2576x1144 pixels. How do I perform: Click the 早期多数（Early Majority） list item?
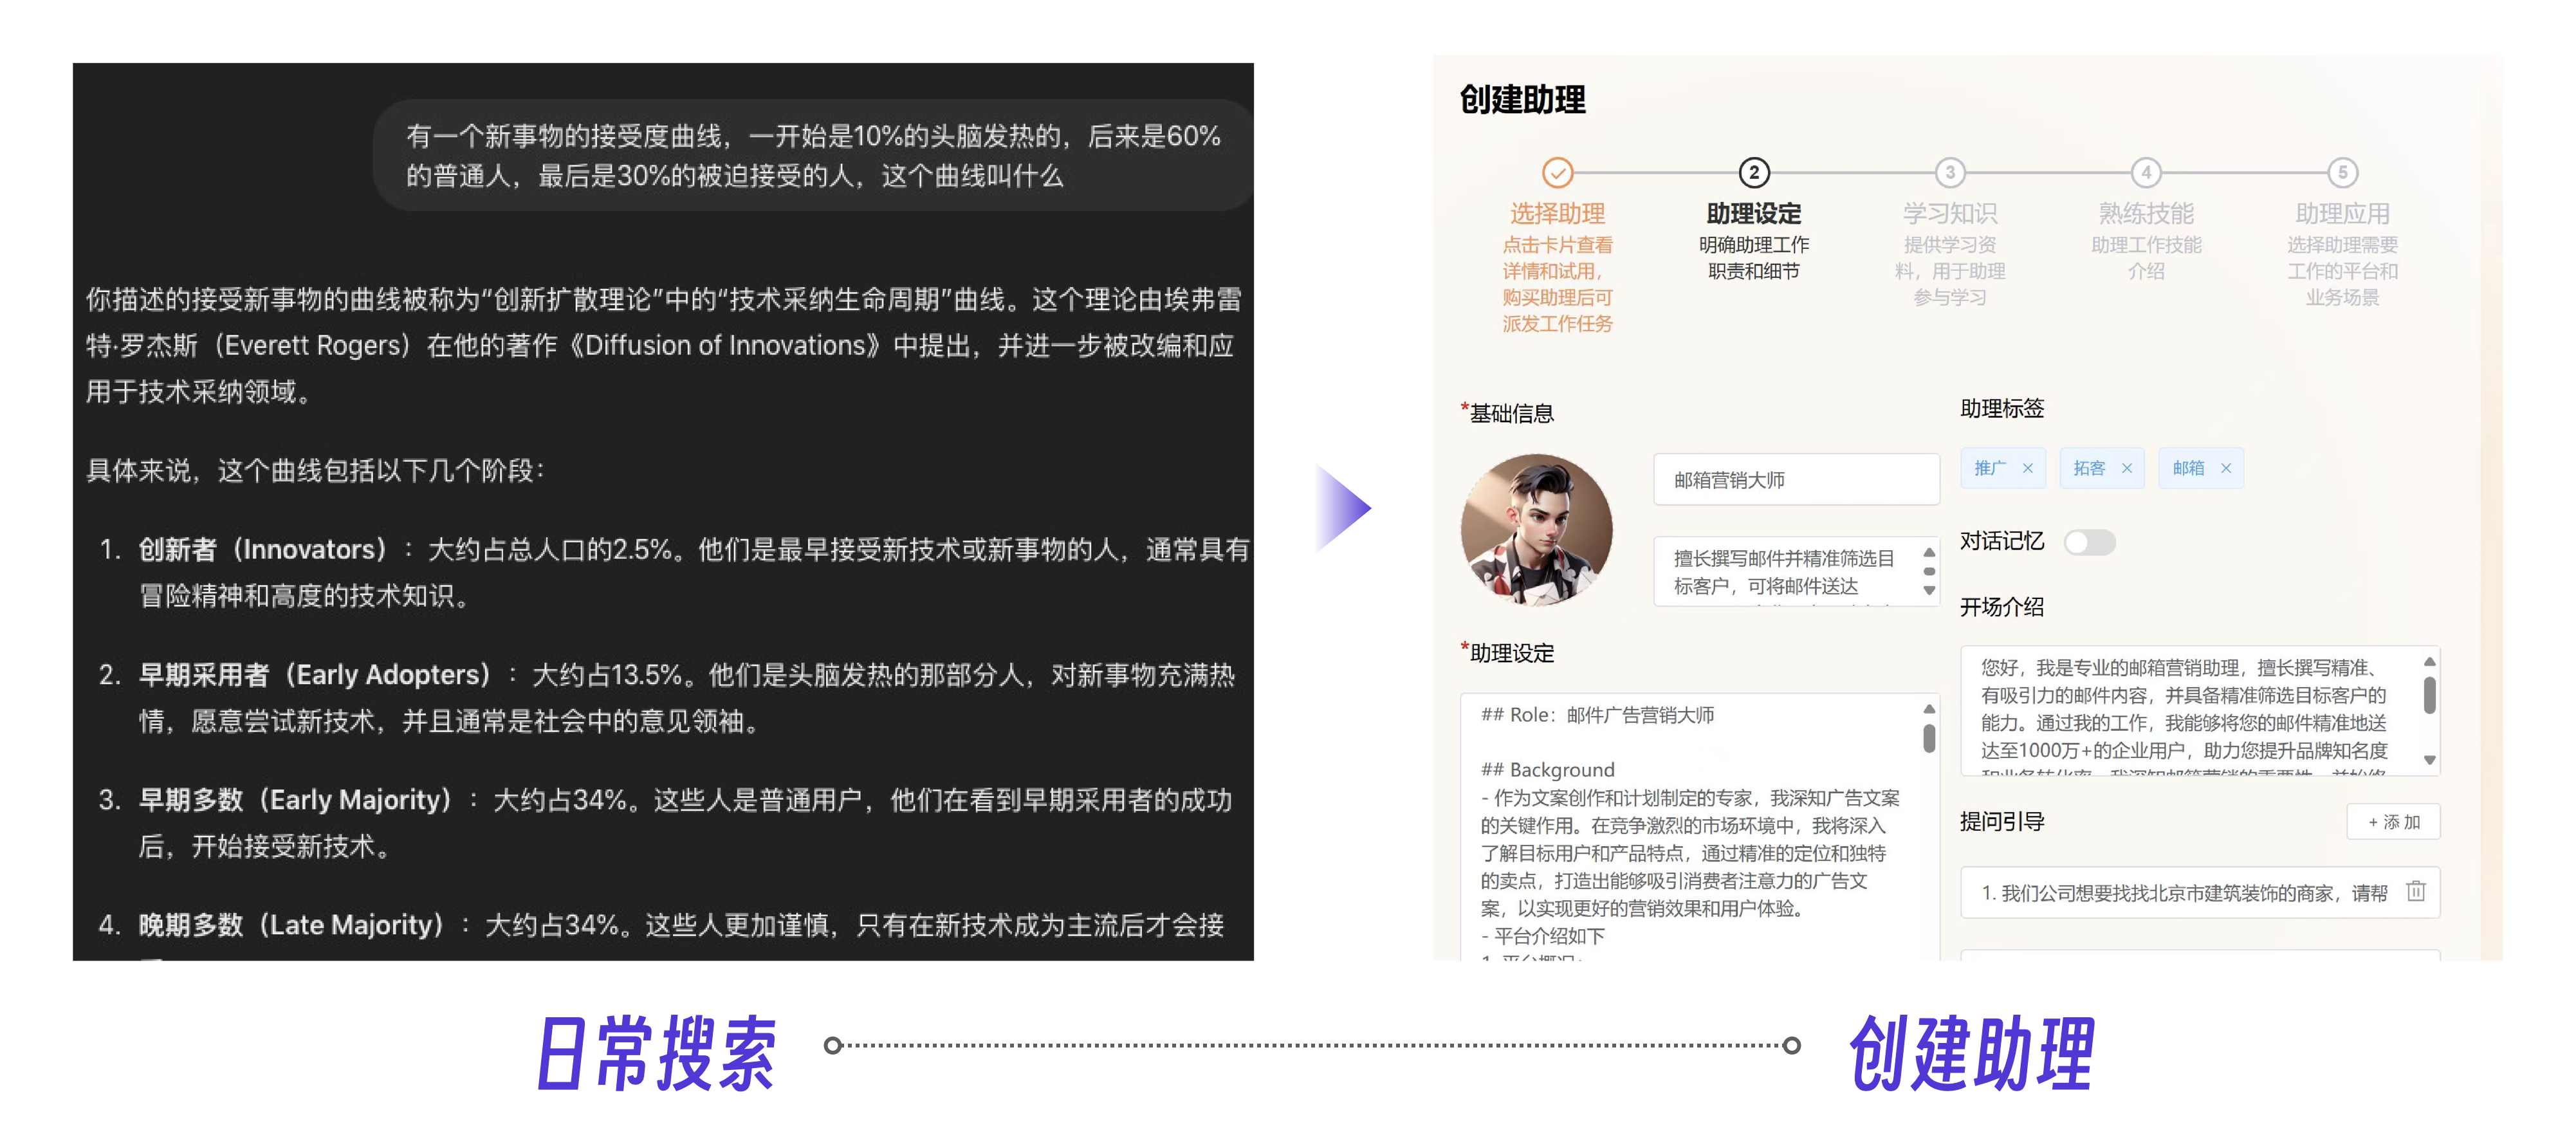pos(666,822)
